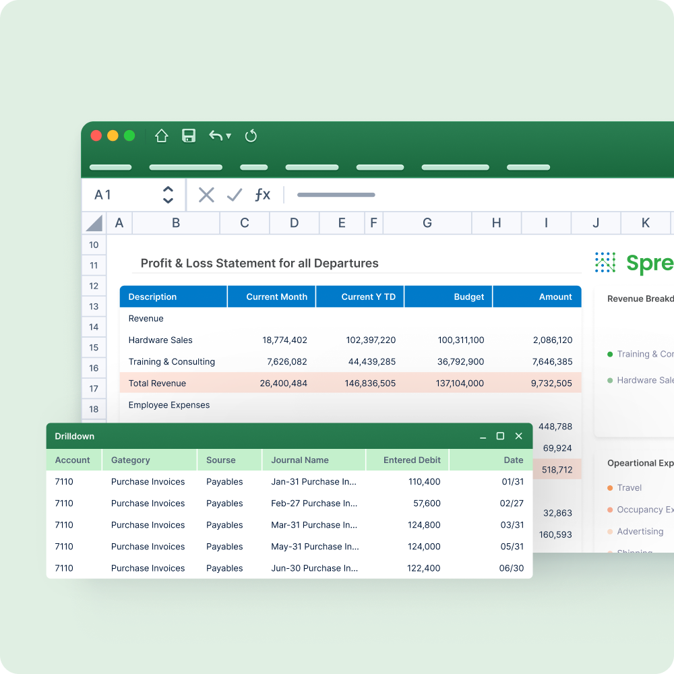The image size is (674, 674).
Task: Click the Enter checkmark icon beside the formula bar
Action: pyautogui.click(x=235, y=195)
